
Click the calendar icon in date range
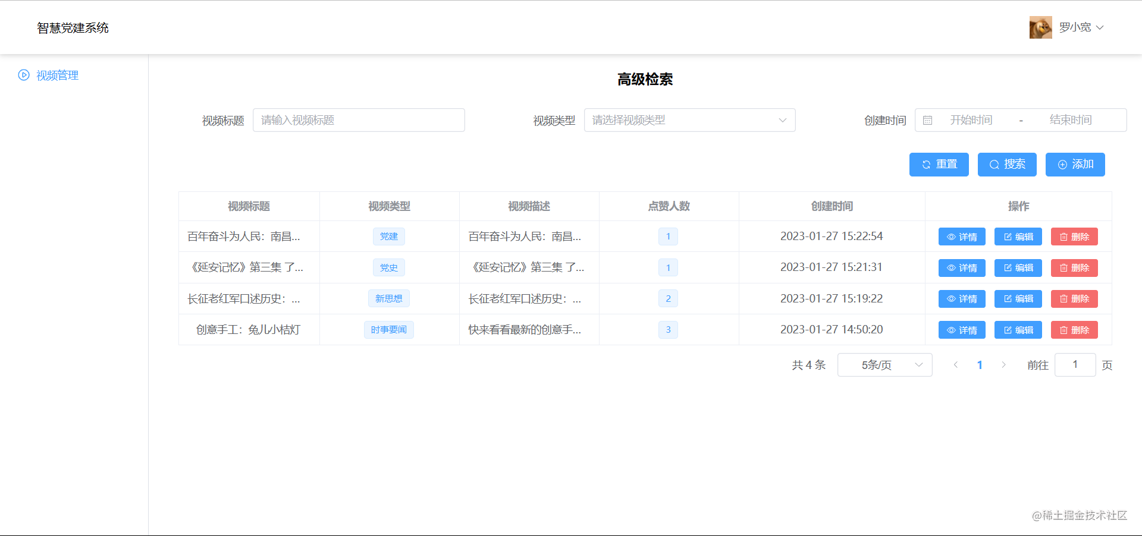pyautogui.click(x=927, y=120)
